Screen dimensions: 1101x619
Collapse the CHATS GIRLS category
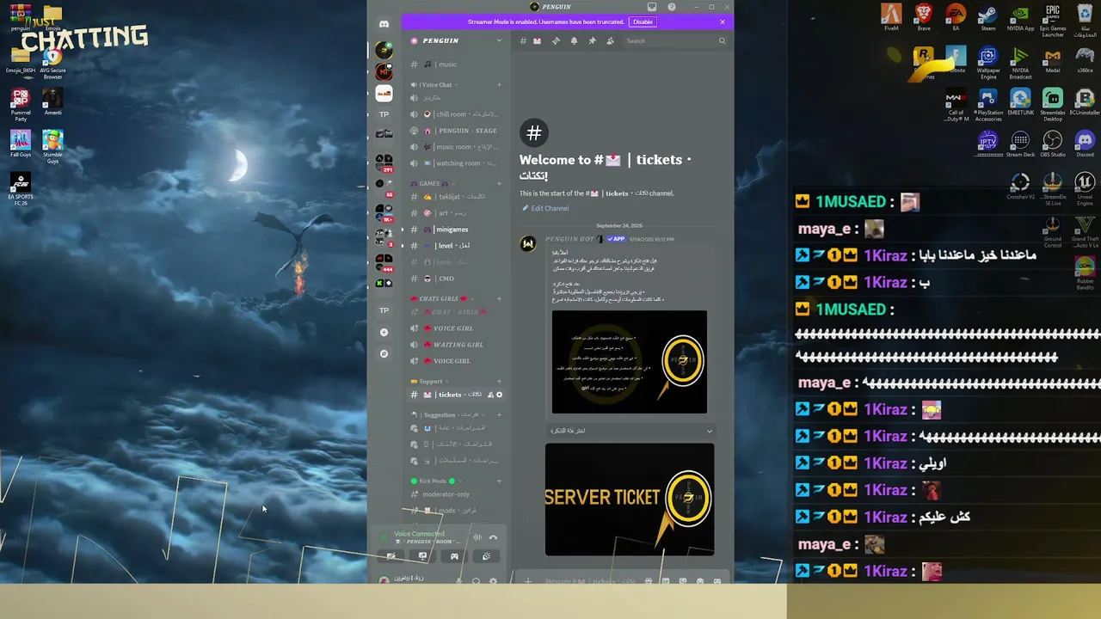point(443,298)
